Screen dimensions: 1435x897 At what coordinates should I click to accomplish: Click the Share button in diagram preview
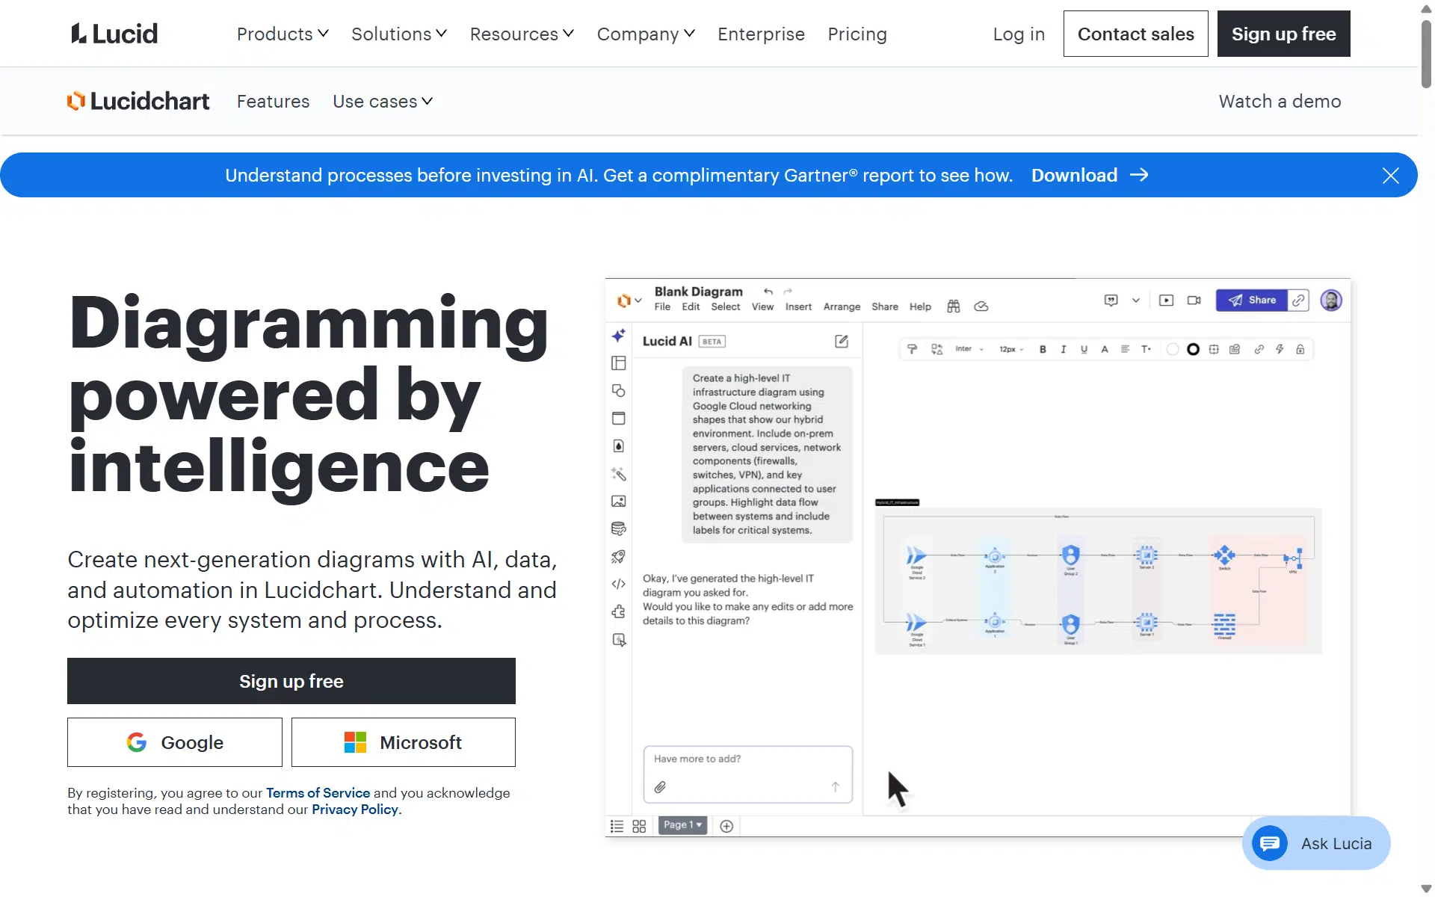1252,300
